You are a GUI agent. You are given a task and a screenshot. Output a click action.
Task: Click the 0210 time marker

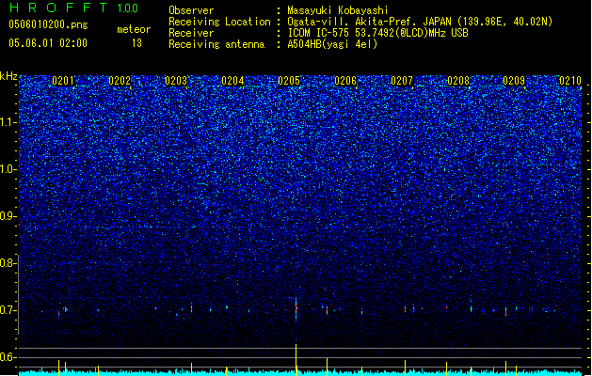coord(570,81)
